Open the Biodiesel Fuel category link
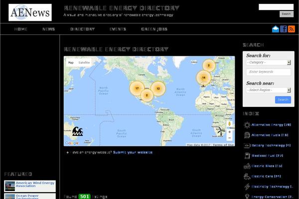The height and width of the screenshot is (199, 299). [267, 156]
